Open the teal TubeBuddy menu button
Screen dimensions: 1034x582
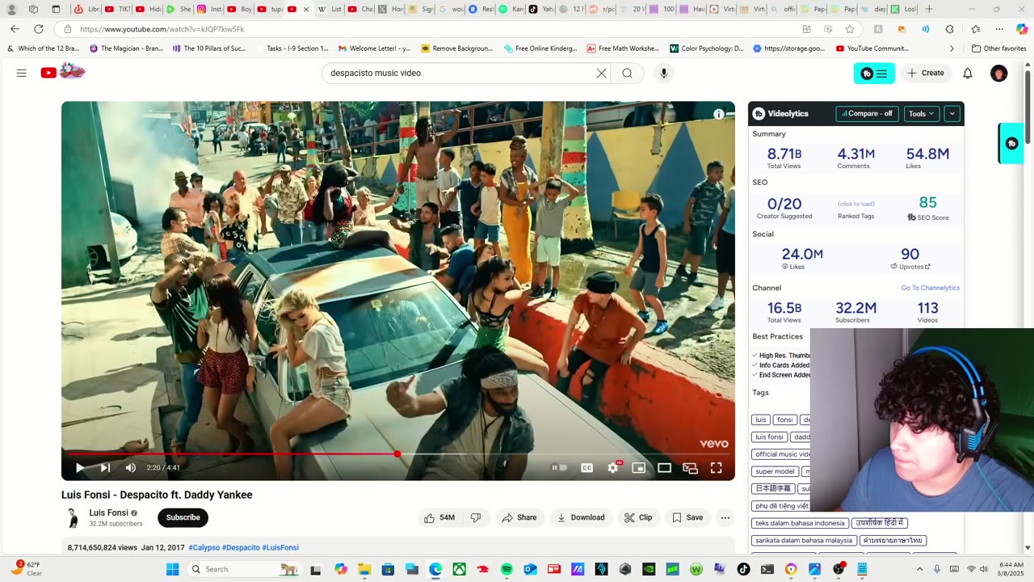pos(874,73)
